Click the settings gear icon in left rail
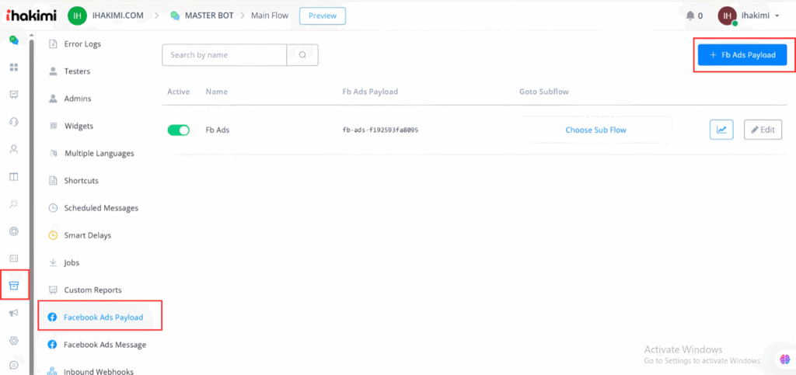The width and height of the screenshot is (796, 375). pyautogui.click(x=13, y=341)
